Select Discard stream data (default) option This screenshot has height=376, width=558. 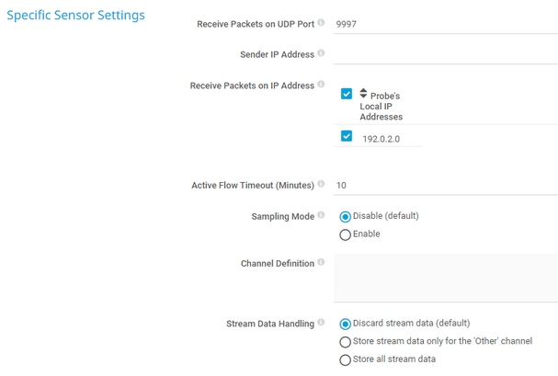346,324
